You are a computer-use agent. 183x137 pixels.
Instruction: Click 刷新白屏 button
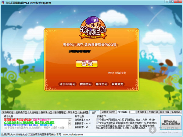[165, 112]
